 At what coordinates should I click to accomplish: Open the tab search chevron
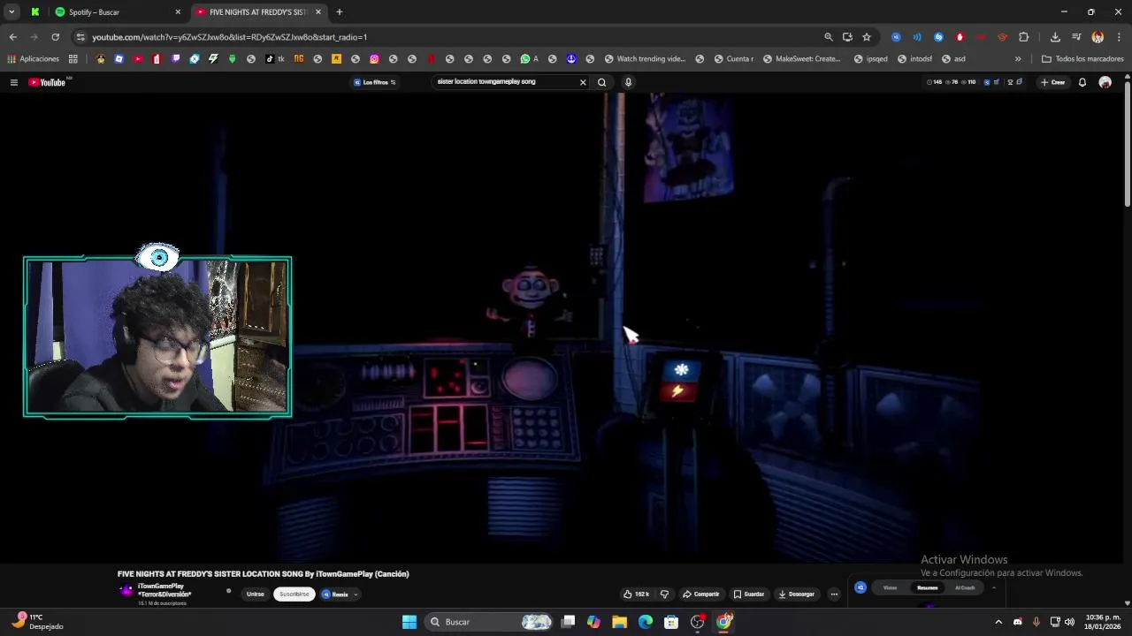tap(11, 12)
